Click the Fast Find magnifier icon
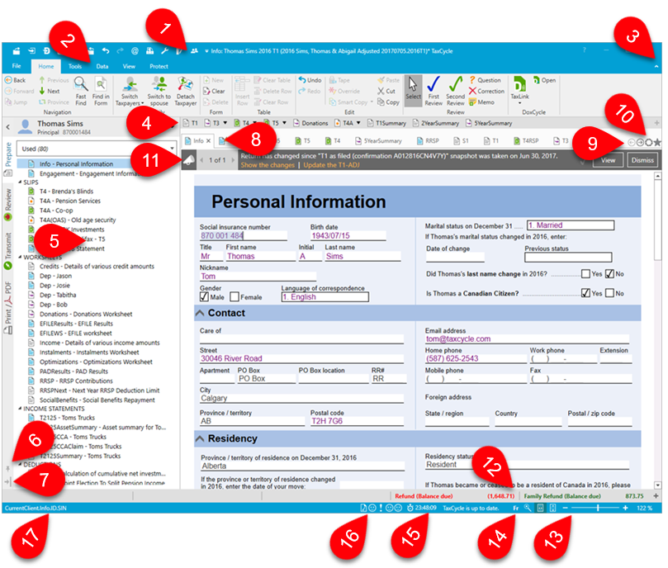Screen dimensions: 668x568 pyautogui.click(x=81, y=84)
